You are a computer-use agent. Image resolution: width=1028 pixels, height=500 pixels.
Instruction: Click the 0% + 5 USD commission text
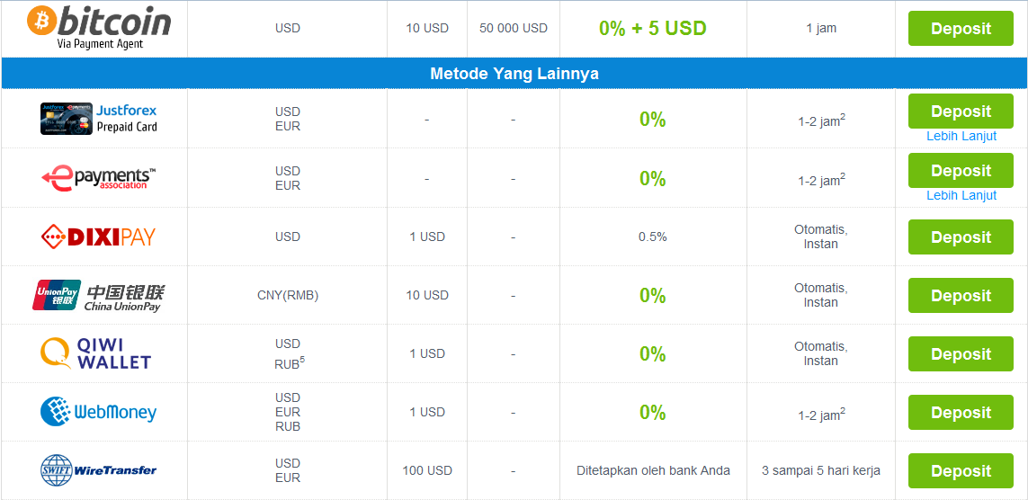coord(652,28)
